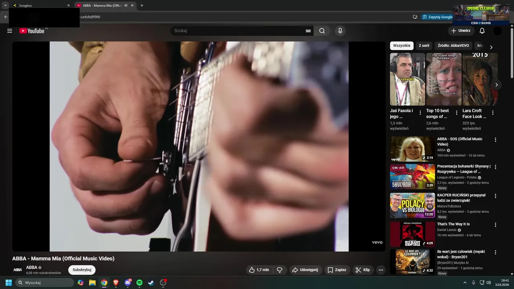Viewport: 514px width, 289px height.
Task: Select the Wszystkie filter chip
Action: click(x=402, y=46)
